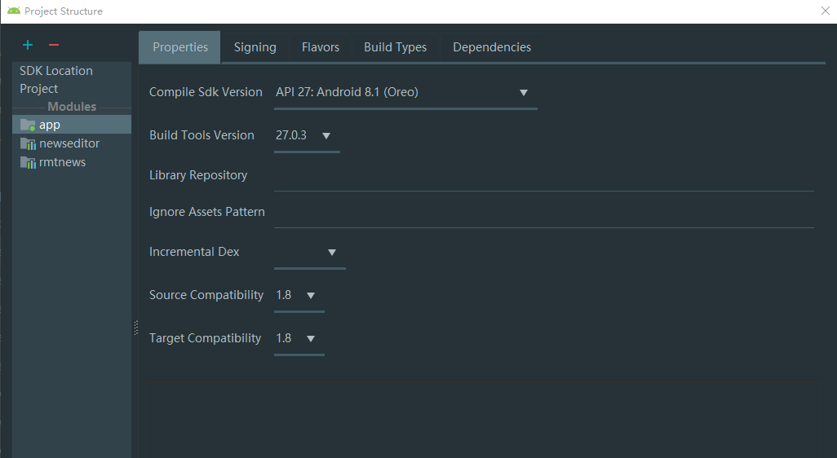Screen dimensions: 837x458
Task: Expand the Build Tools Version dropdown
Action: 326,135
